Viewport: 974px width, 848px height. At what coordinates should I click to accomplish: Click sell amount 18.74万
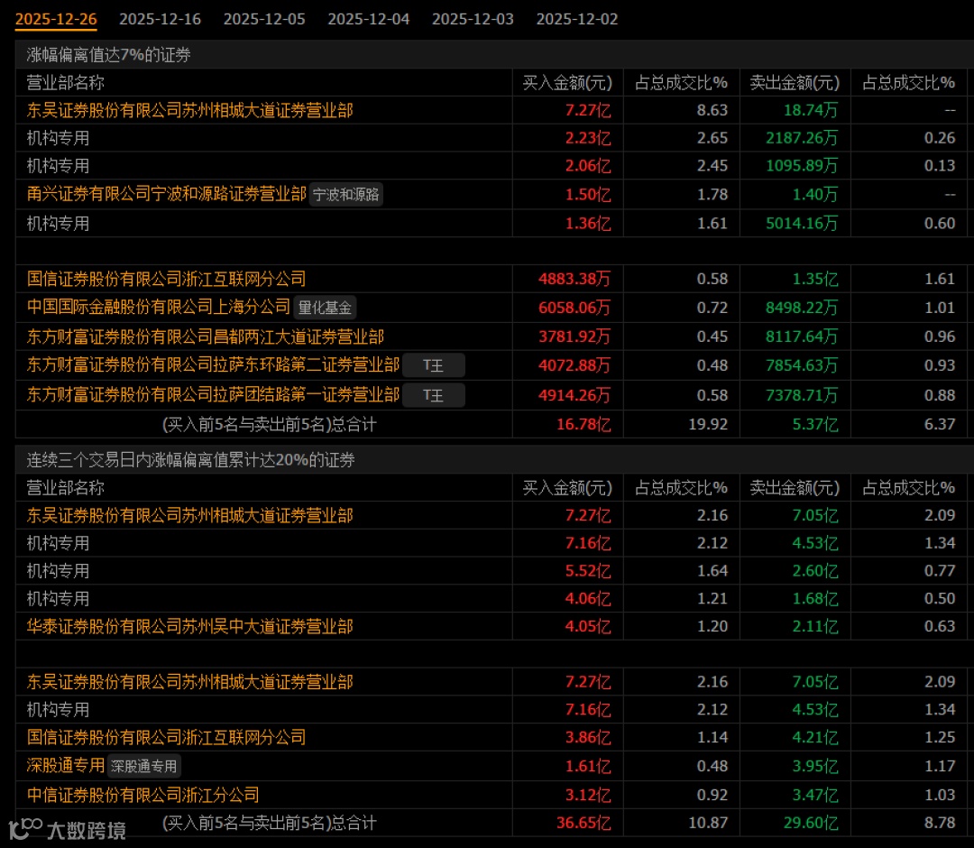[811, 110]
